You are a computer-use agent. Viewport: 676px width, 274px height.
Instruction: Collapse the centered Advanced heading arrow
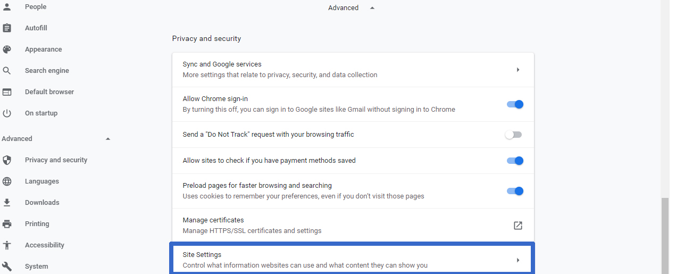pos(372,8)
